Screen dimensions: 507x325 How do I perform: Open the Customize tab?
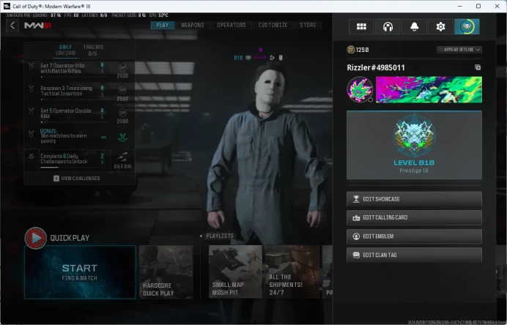[x=273, y=25]
